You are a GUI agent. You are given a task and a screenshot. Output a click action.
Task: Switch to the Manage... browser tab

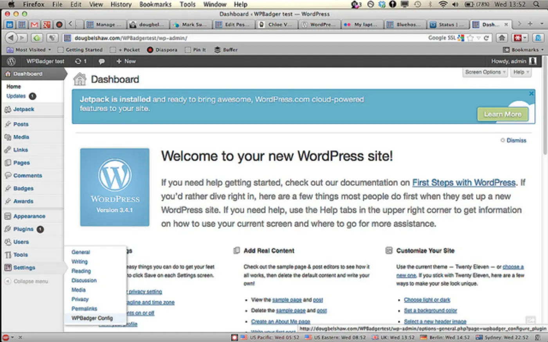105,24
